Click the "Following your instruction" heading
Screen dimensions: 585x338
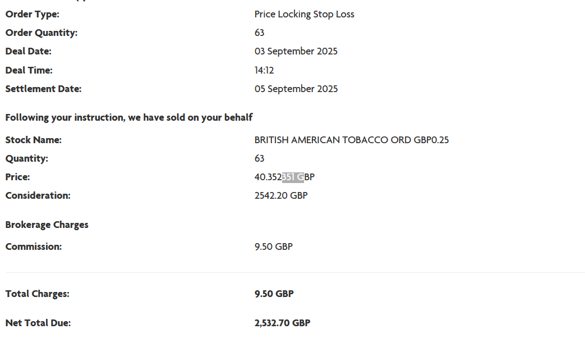(129, 117)
